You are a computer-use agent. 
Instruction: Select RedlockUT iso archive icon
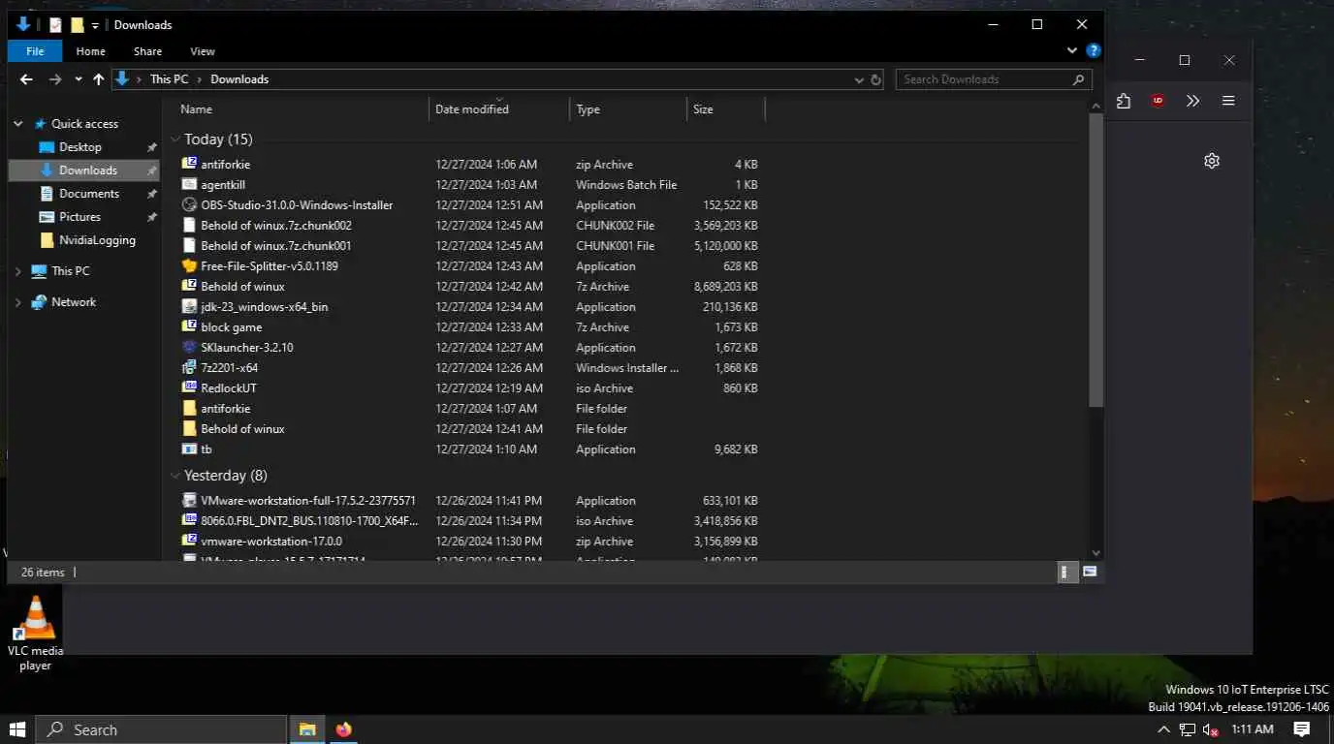point(190,387)
